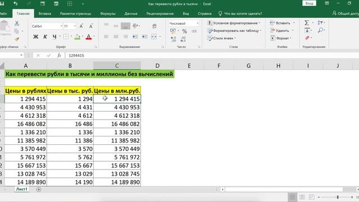The image size is (359, 202).
Task: Select column C header
Action: pyautogui.click(x=117, y=66)
